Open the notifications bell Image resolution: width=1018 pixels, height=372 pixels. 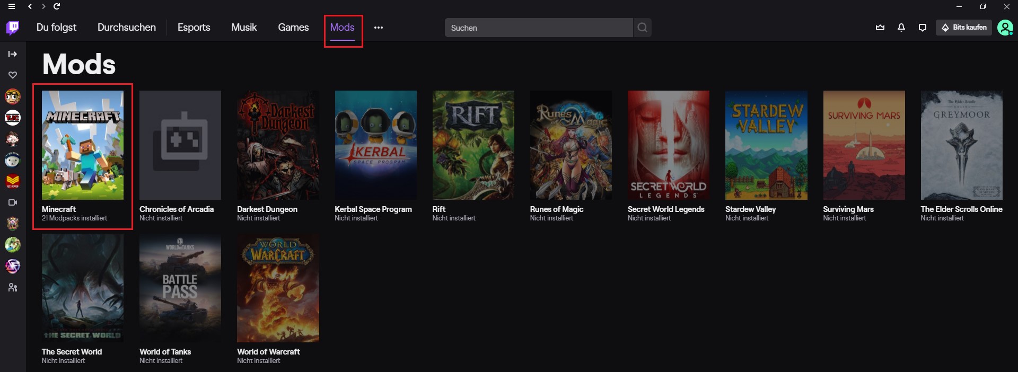pyautogui.click(x=901, y=28)
